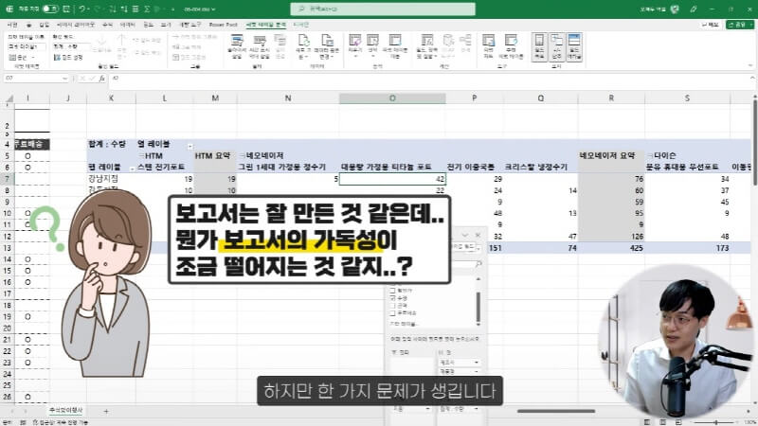Check the 판매가 field checkbox

coord(392,291)
